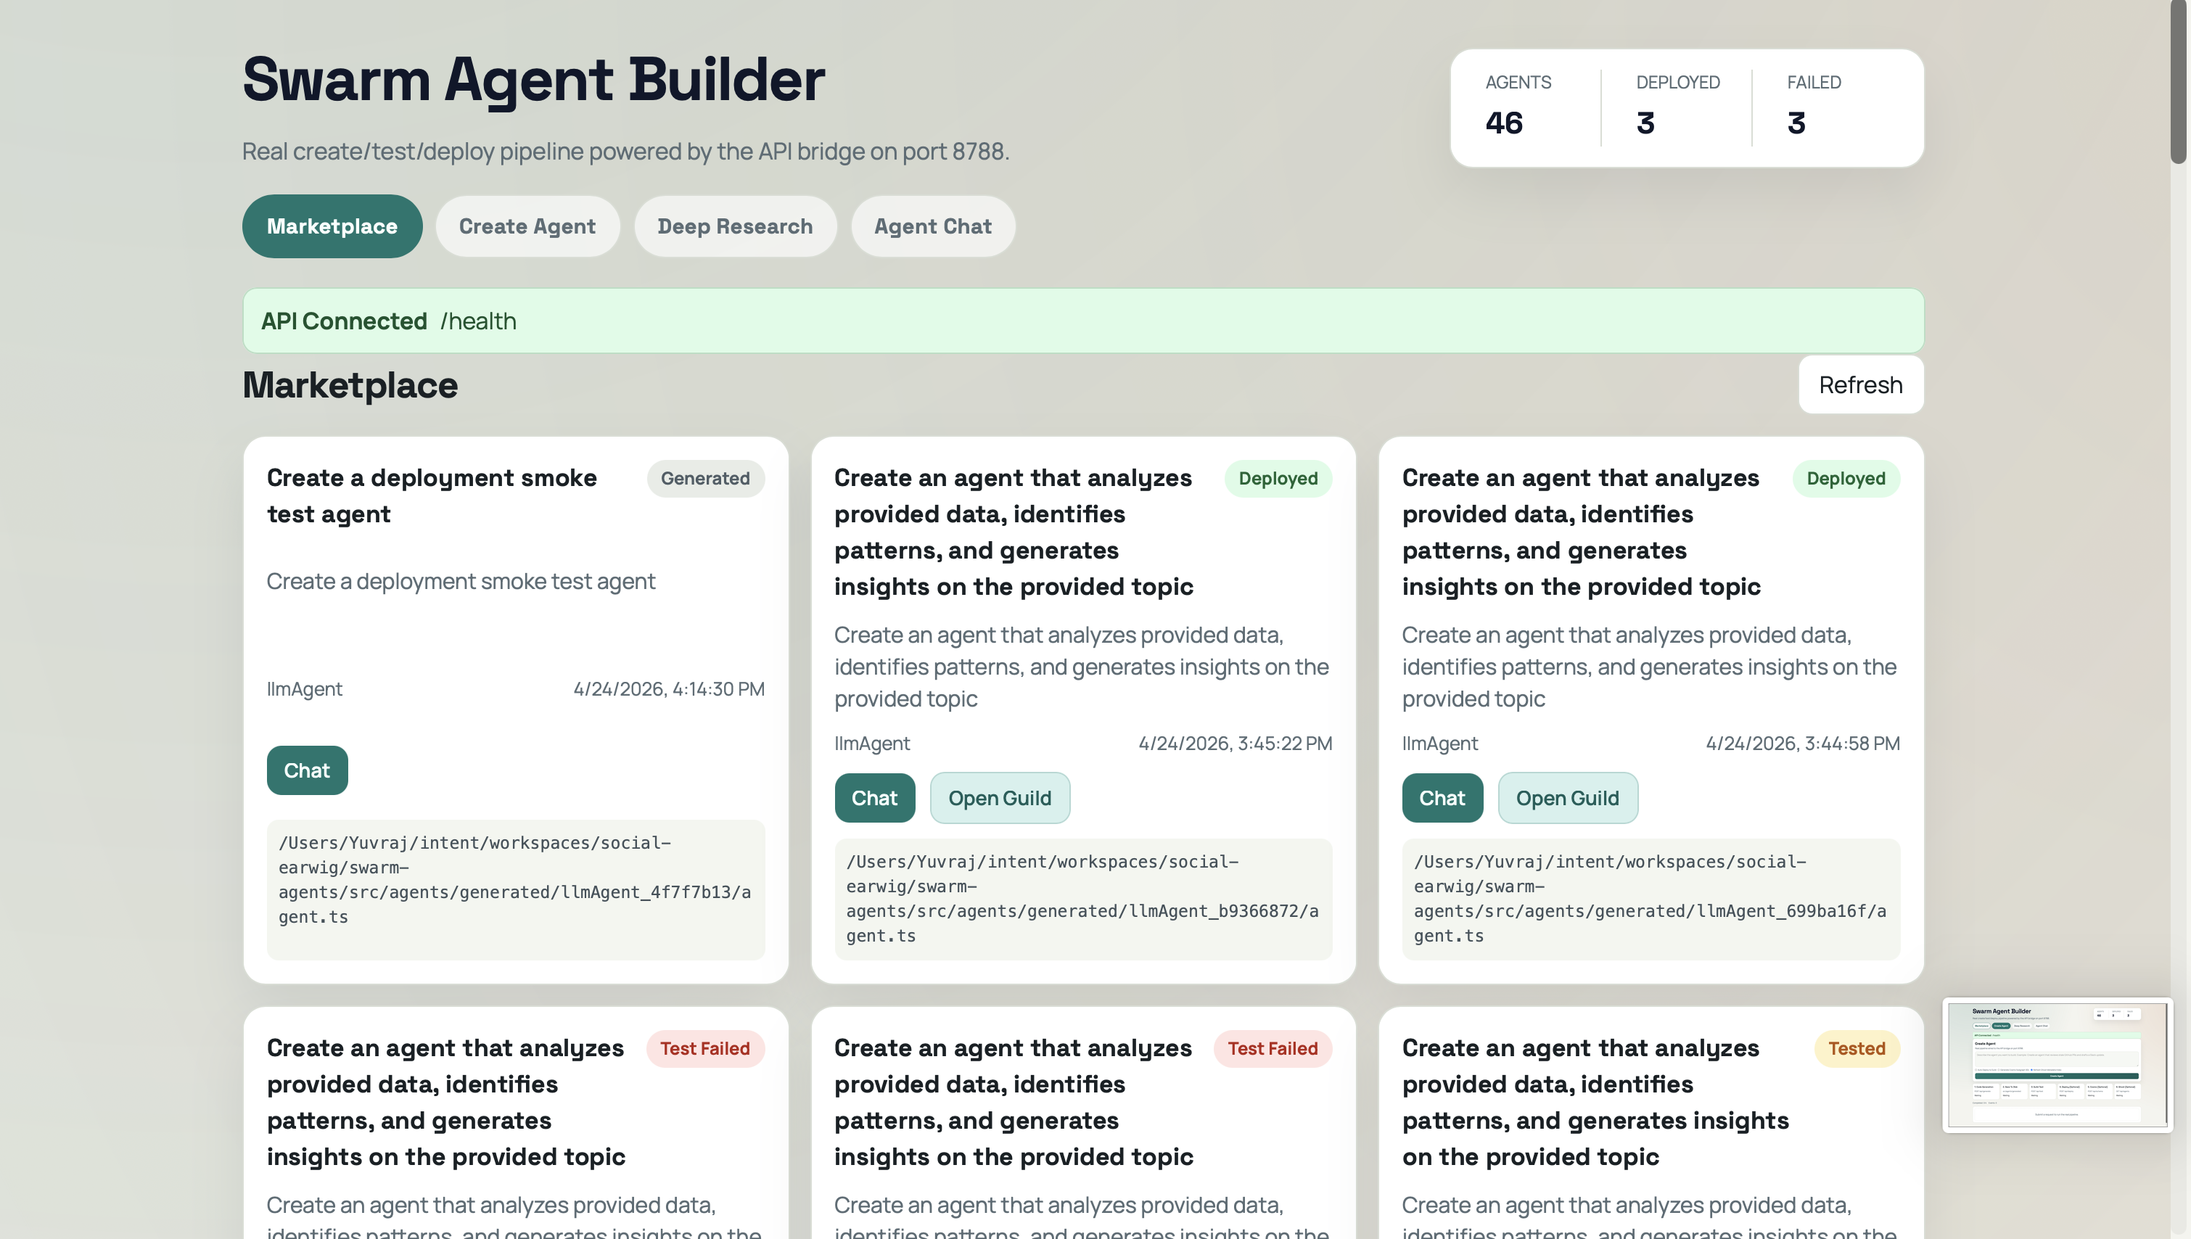
Task: Click Chat on the 3:45:22 PM agent card
Action: (x=873, y=798)
